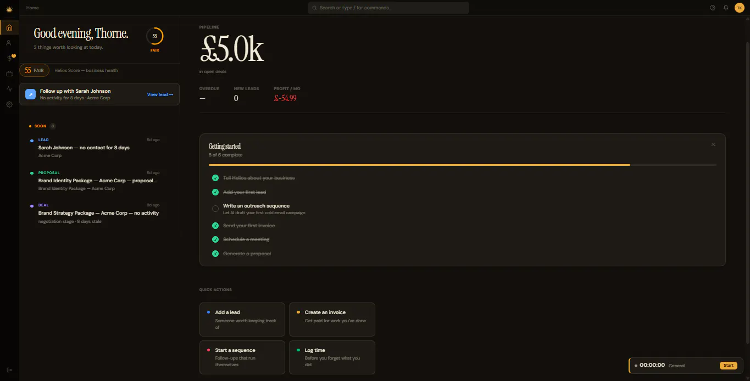Click the Getting started progress bar
The image size is (750, 381).
tap(462, 165)
